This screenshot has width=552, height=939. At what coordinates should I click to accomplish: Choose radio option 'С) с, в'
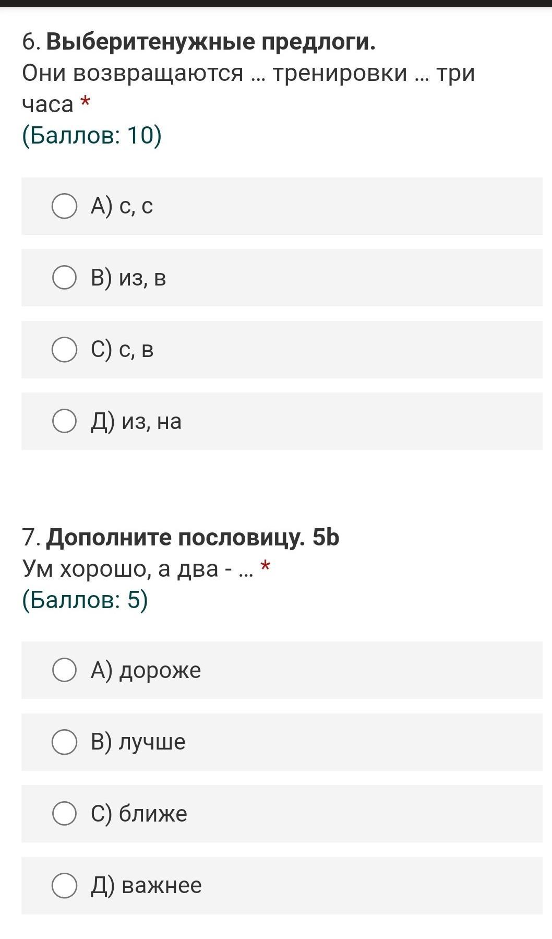tap(65, 349)
